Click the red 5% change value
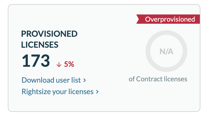 click(x=69, y=64)
